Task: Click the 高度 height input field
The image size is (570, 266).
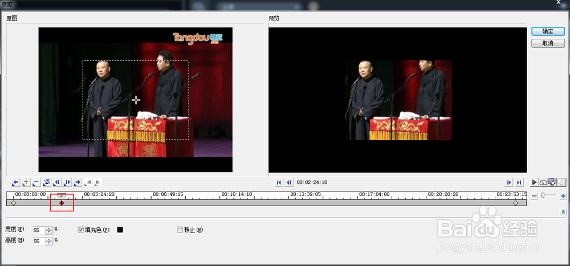Action: (39, 242)
